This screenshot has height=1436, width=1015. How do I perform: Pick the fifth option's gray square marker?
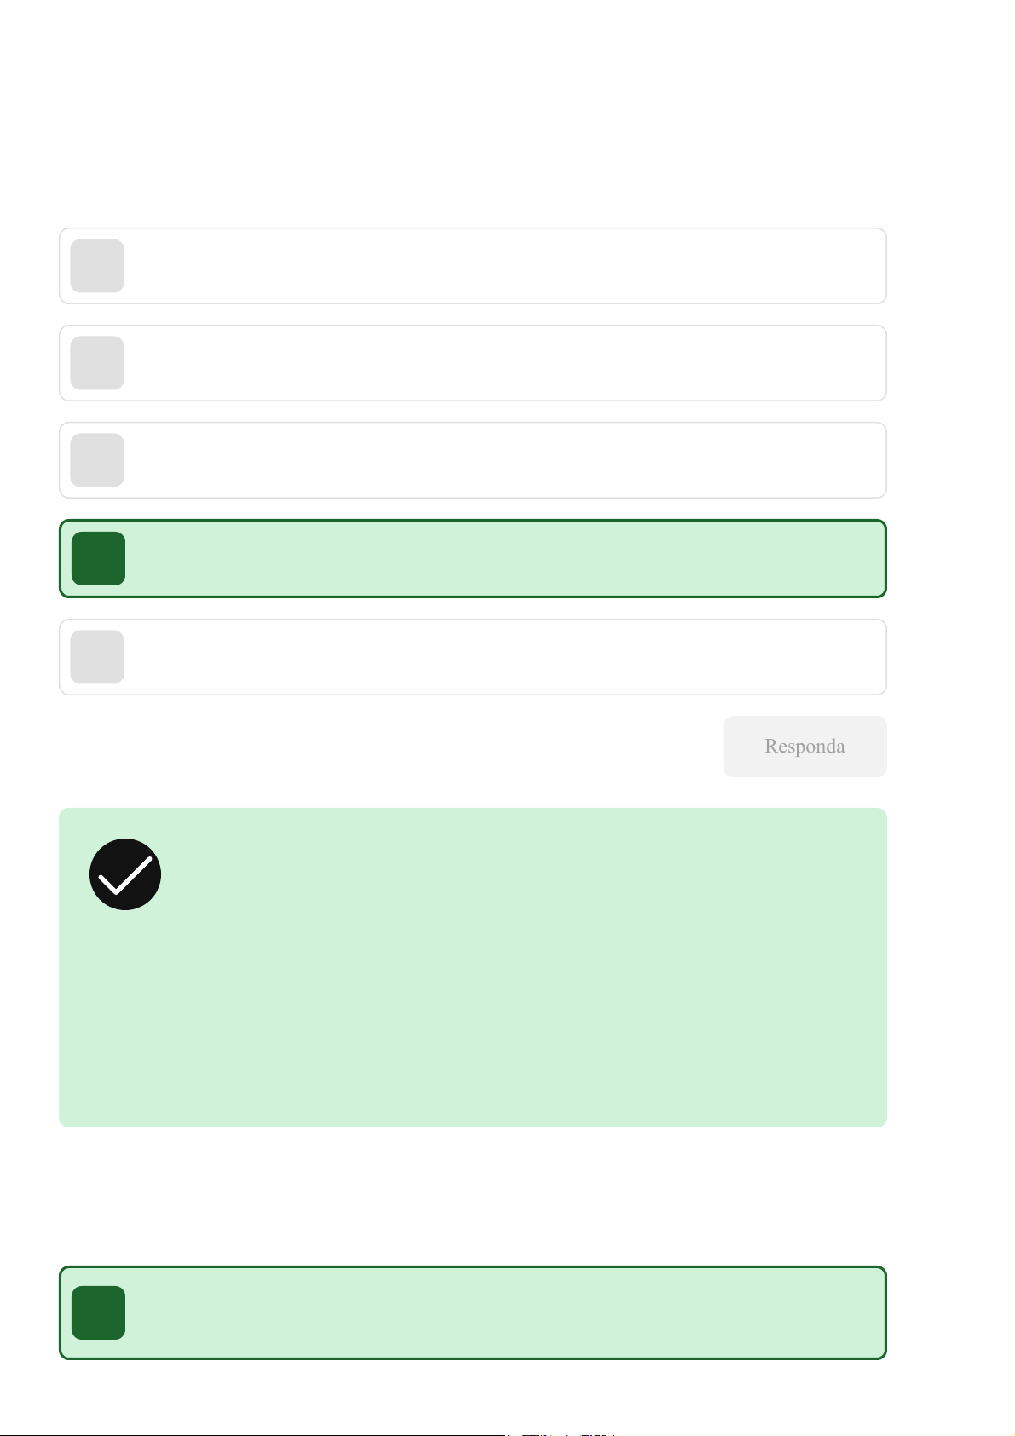[x=97, y=657]
